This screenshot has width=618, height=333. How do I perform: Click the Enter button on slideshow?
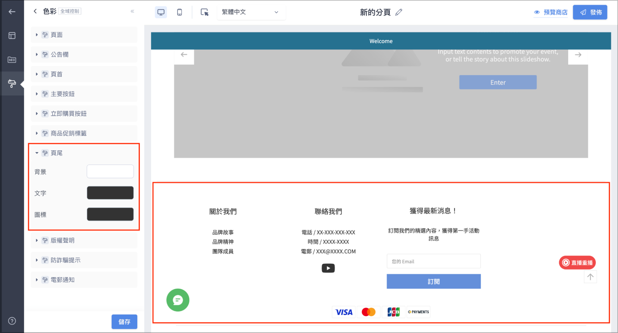[x=498, y=82]
